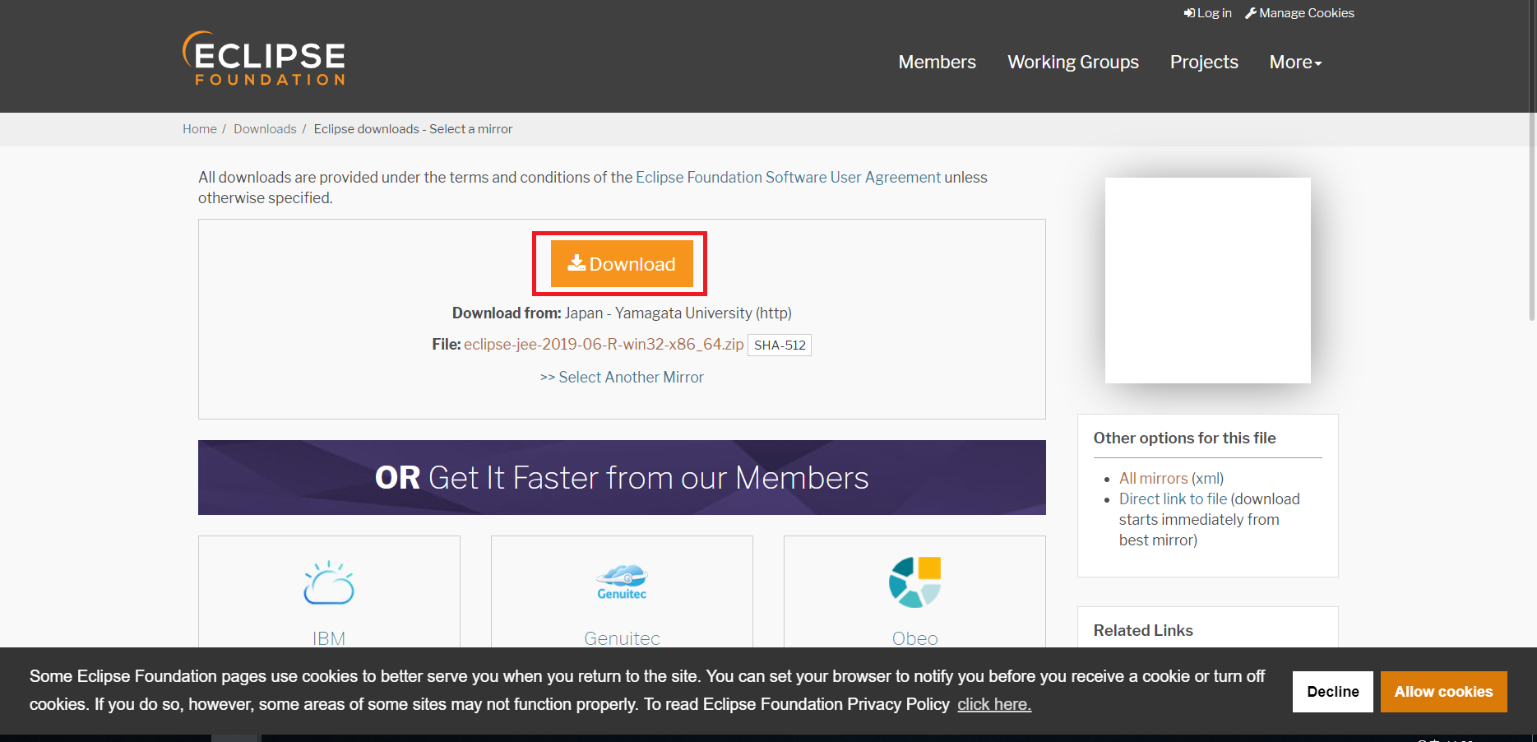
Task: Click the SHA-512 checksum button
Action: 780,345
